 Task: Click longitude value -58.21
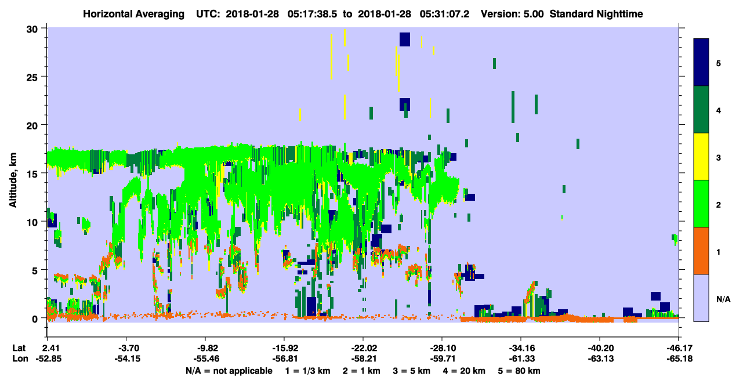[363, 359]
